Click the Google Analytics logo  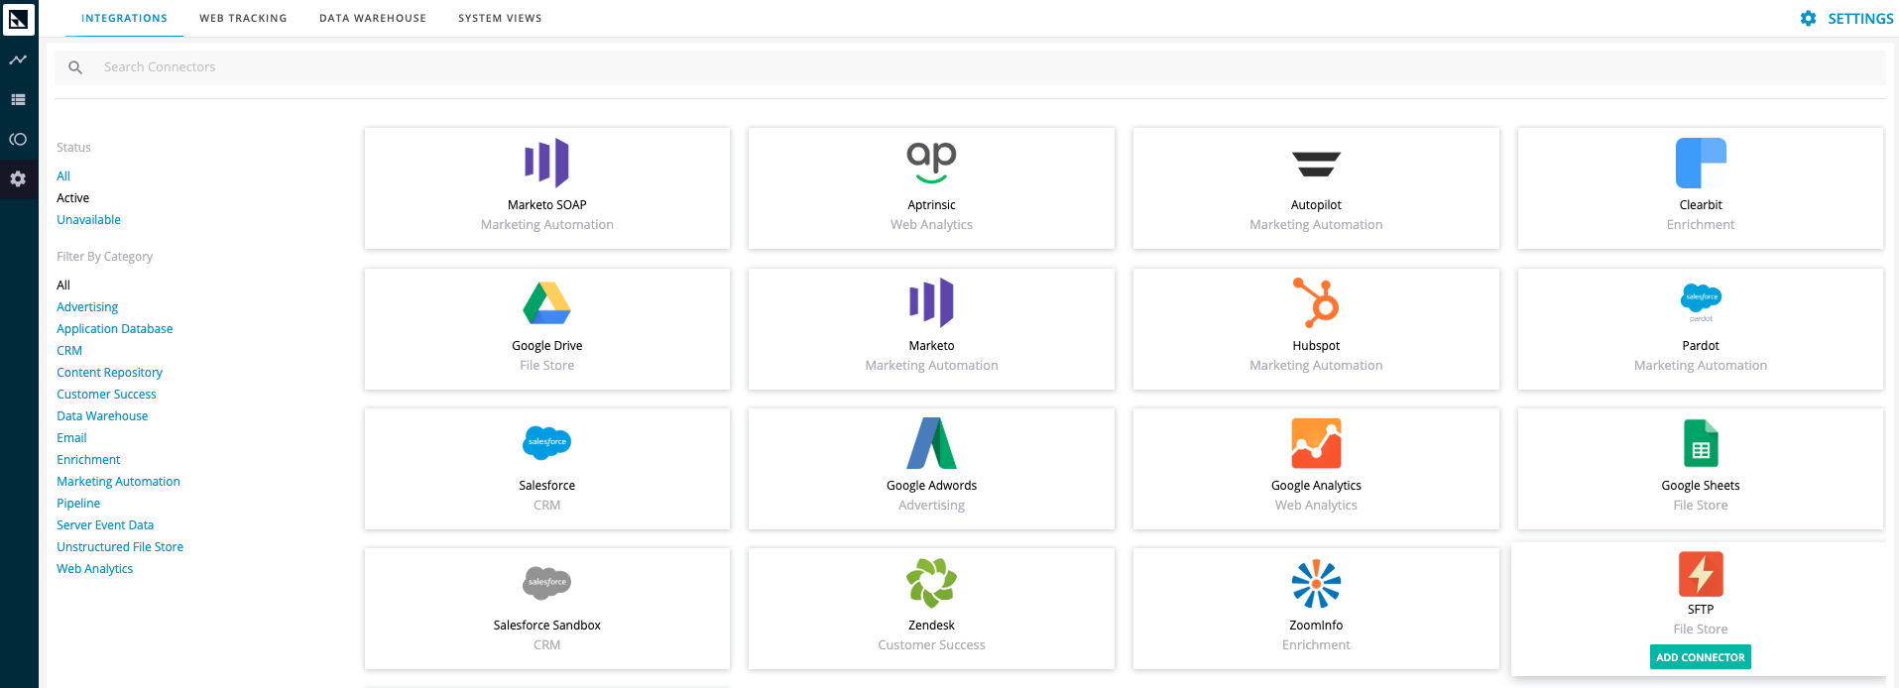click(x=1316, y=443)
